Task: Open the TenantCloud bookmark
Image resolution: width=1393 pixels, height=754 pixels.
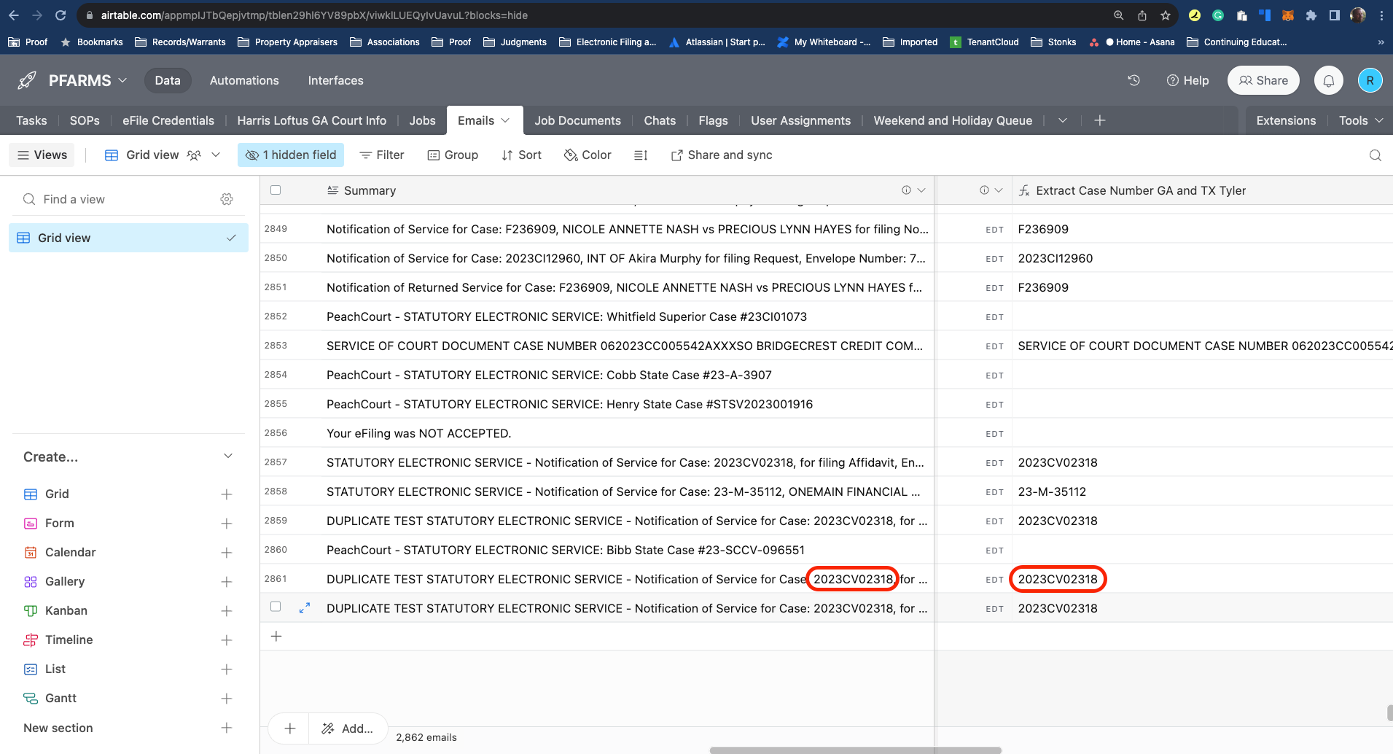Action: coord(984,42)
